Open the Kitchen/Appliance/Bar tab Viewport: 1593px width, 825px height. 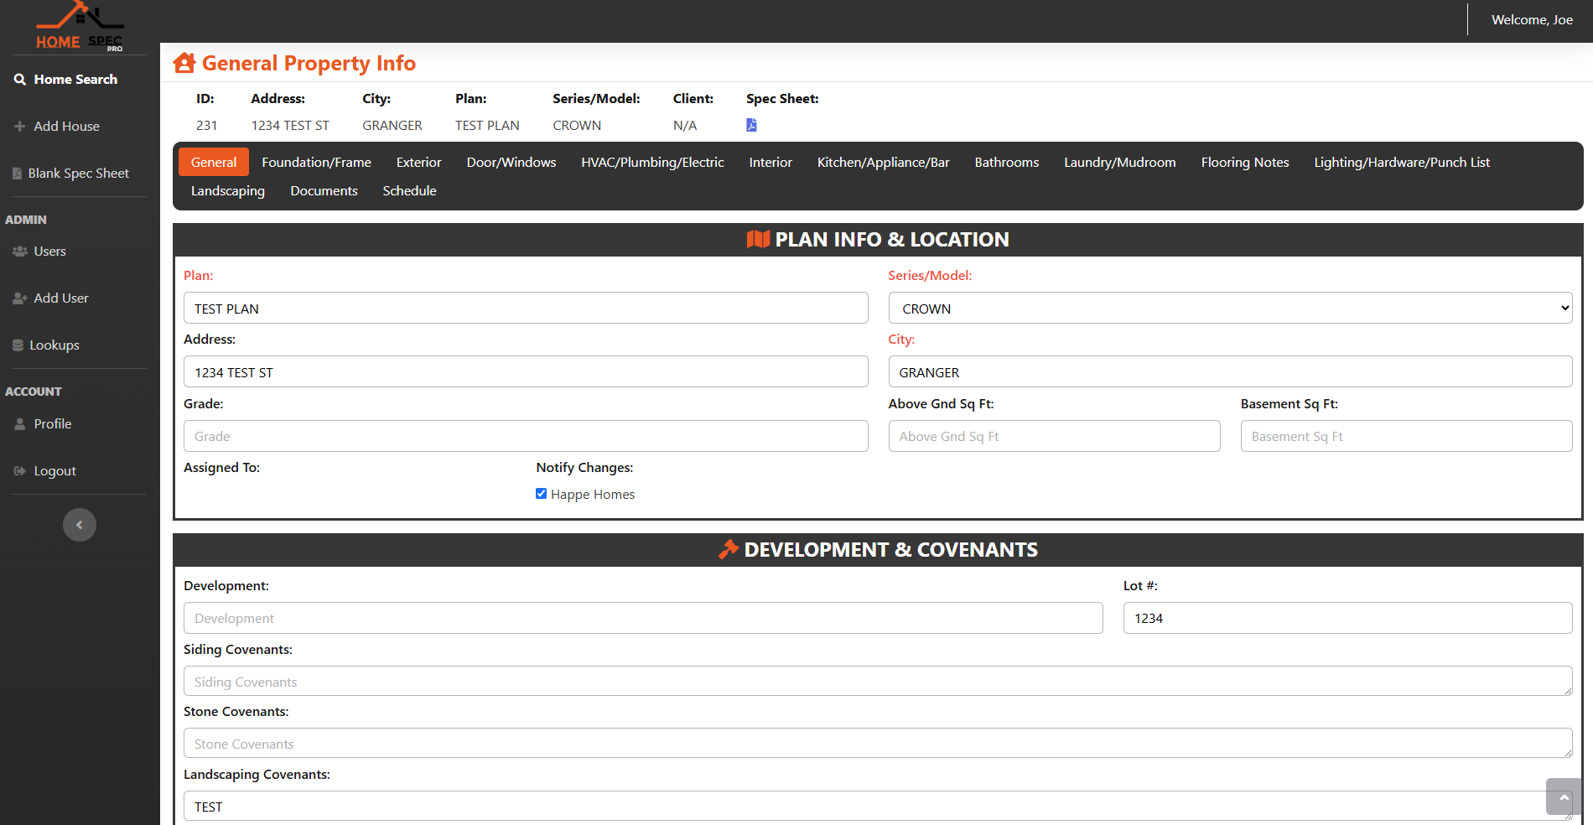pyautogui.click(x=883, y=163)
